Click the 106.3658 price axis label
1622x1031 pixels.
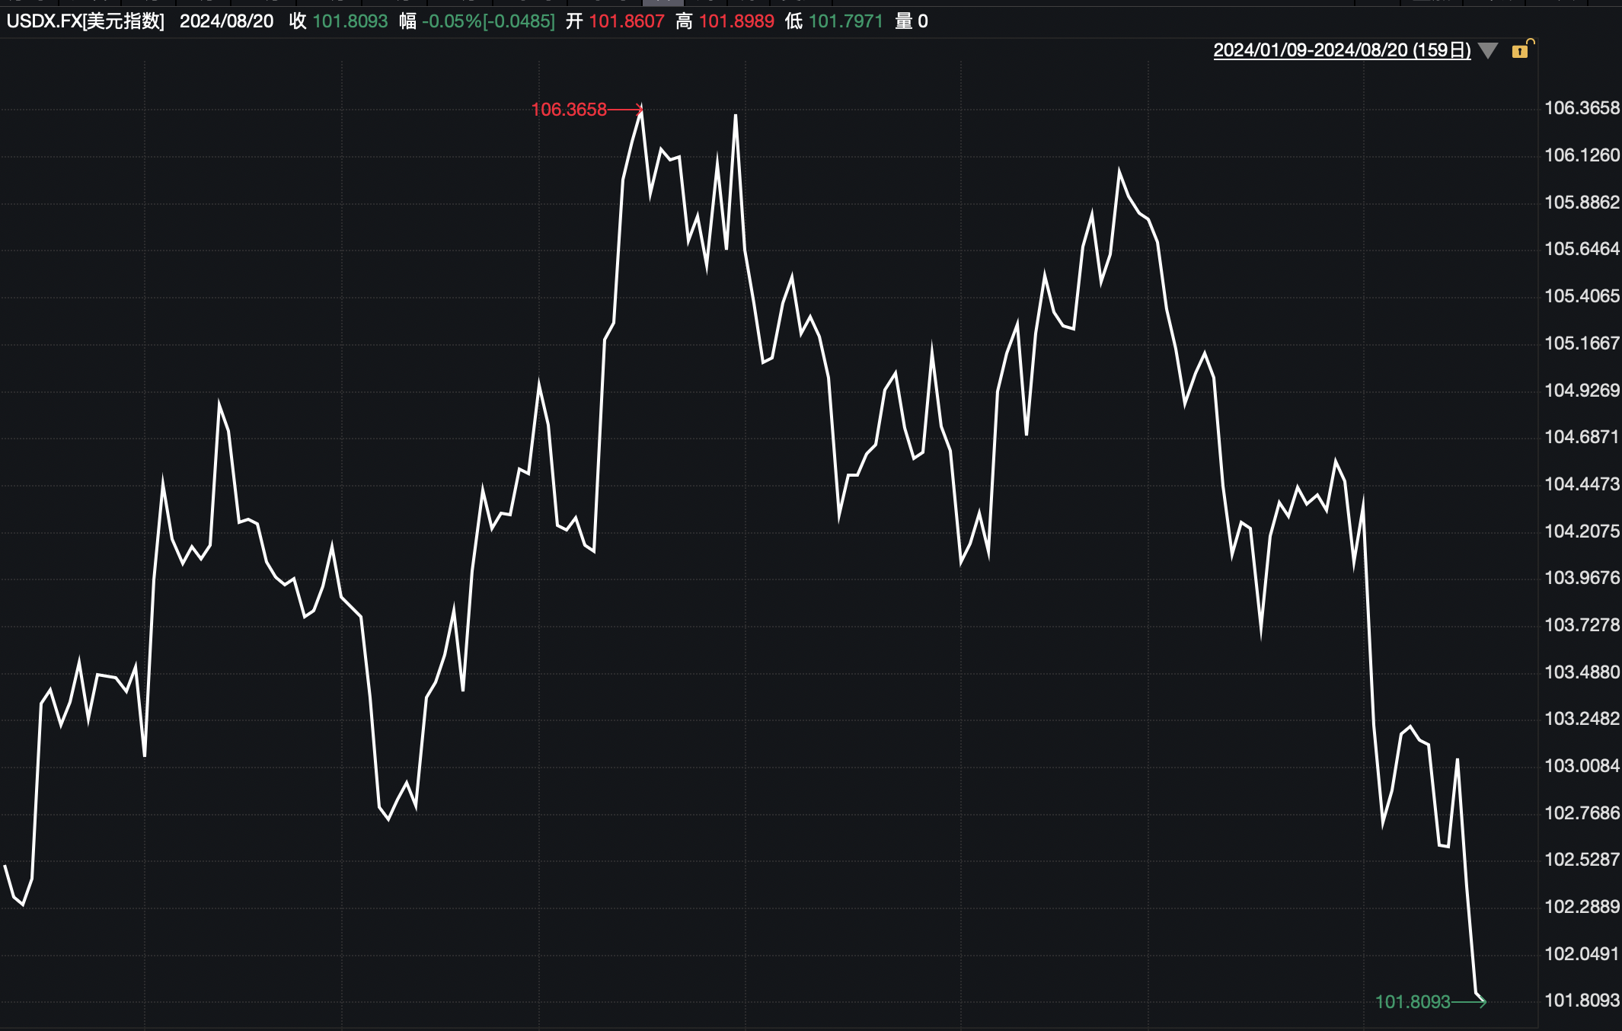1581,108
